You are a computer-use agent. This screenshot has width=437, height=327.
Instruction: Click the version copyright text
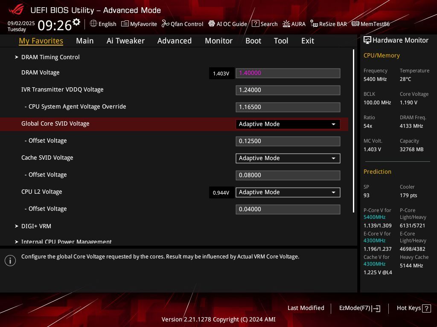click(x=218, y=319)
